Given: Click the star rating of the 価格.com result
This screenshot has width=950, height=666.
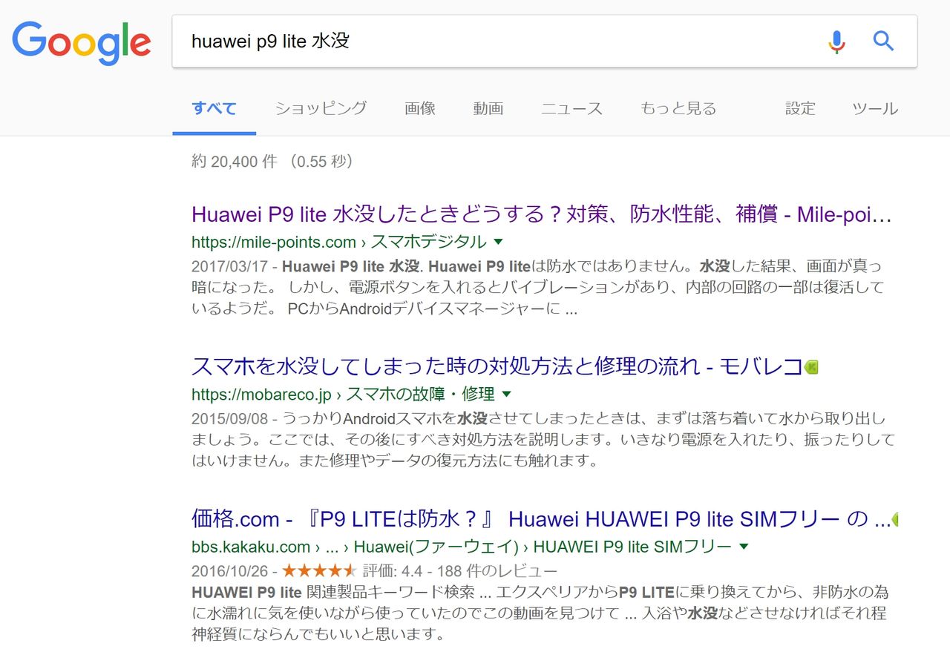Looking at the screenshot, I should tap(319, 571).
